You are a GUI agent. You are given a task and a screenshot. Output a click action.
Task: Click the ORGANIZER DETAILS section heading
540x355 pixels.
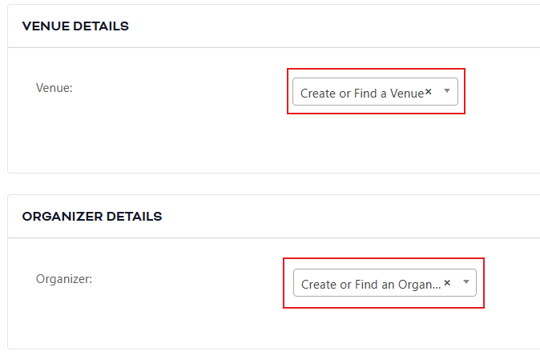[x=92, y=217]
